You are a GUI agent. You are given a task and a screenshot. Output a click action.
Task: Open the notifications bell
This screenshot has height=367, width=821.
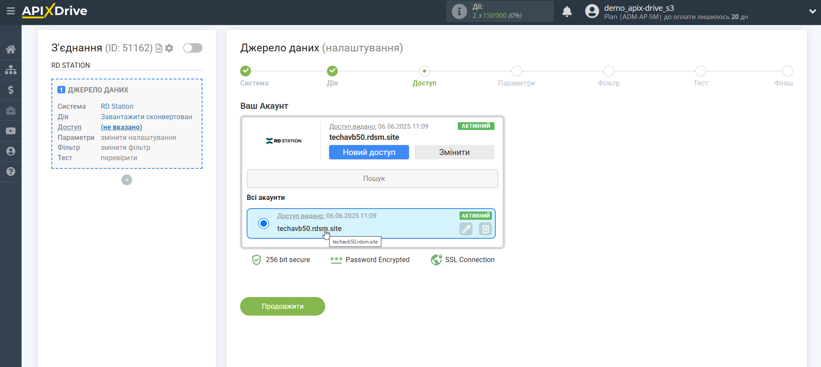click(x=567, y=11)
